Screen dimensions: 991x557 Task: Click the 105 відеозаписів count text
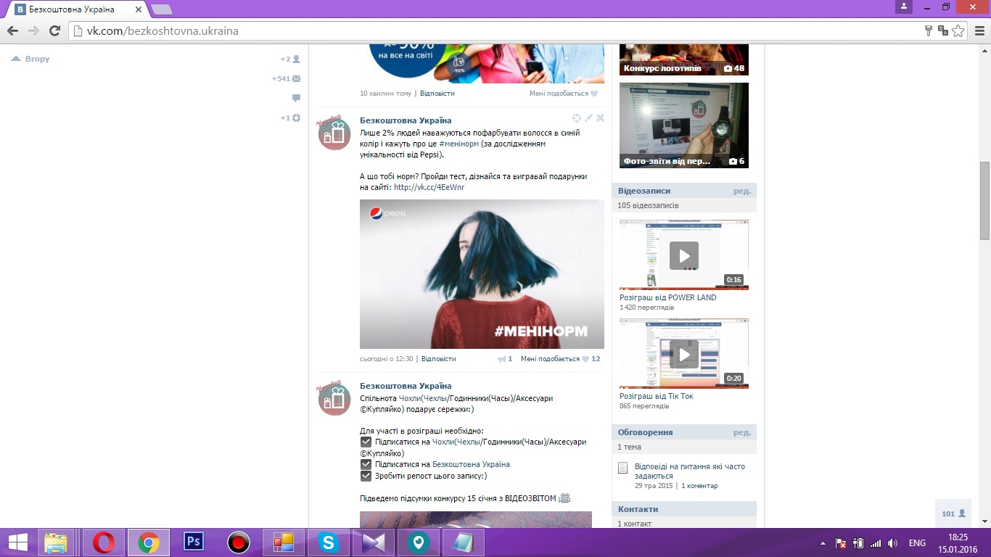click(648, 205)
